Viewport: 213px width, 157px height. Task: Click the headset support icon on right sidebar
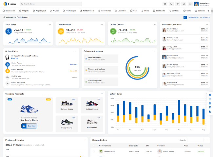click(x=210, y=99)
